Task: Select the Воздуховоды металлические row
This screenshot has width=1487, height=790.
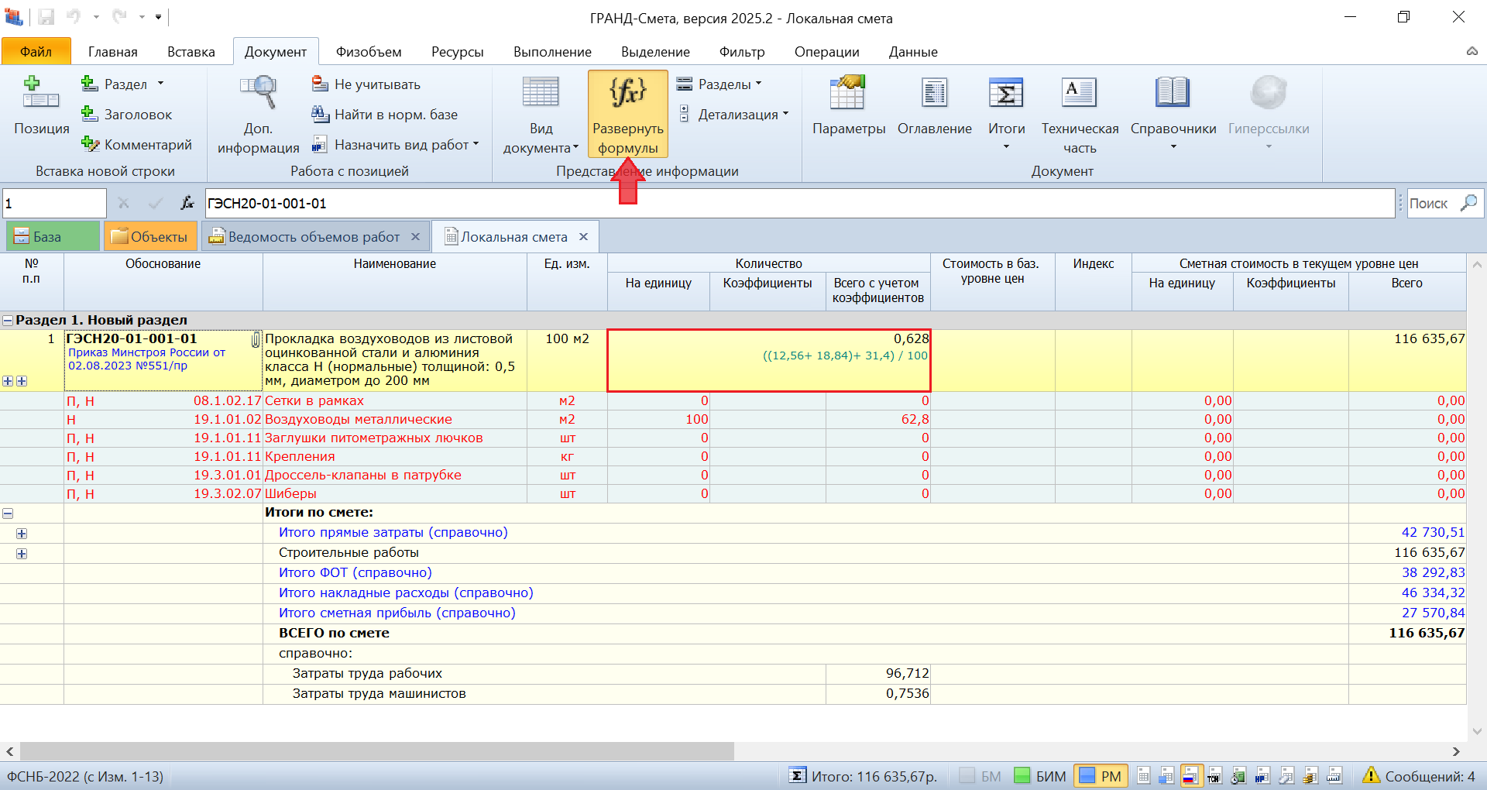Action: (733, 420)
